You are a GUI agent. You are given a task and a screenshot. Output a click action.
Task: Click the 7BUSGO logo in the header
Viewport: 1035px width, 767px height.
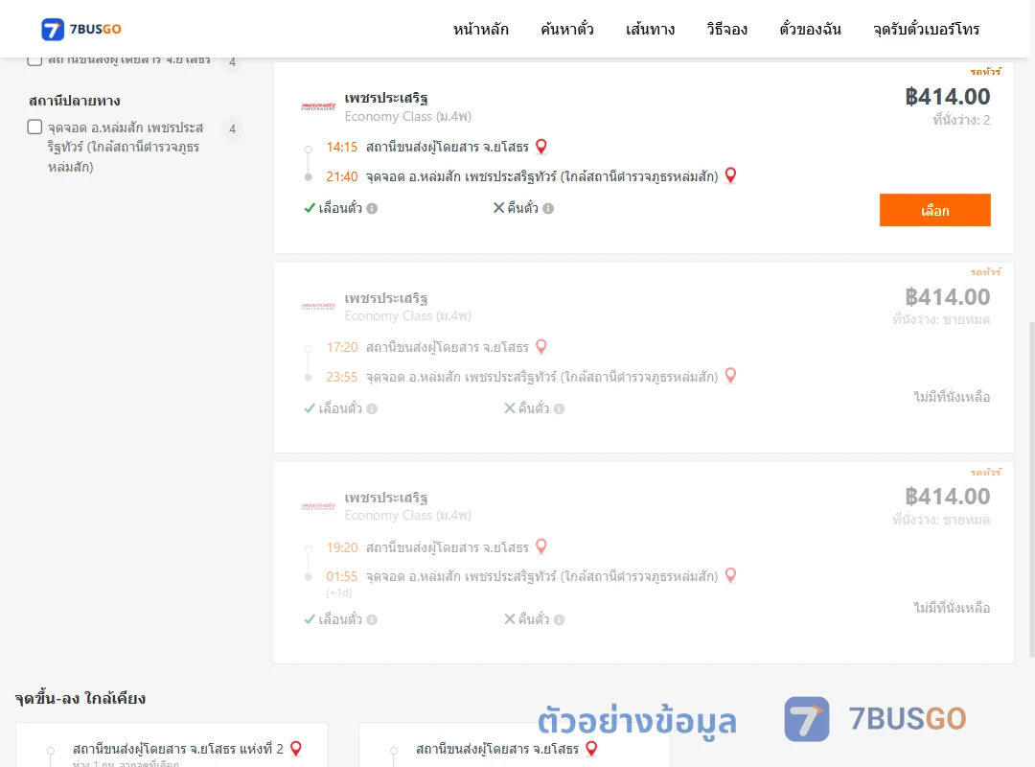[x=81, y=29]
